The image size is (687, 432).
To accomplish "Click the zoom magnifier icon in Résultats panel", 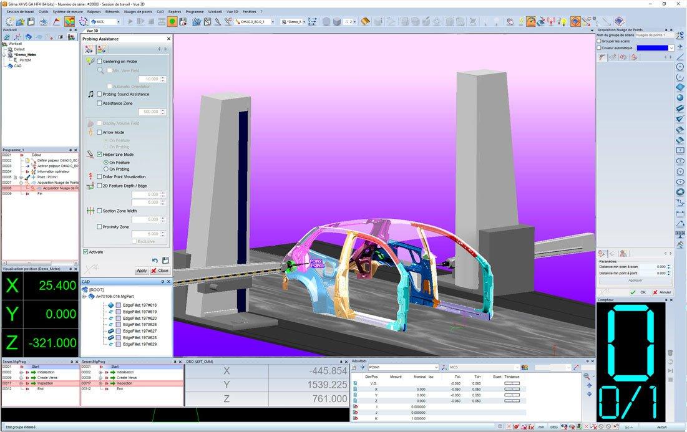I will click(x=587, y=377).
